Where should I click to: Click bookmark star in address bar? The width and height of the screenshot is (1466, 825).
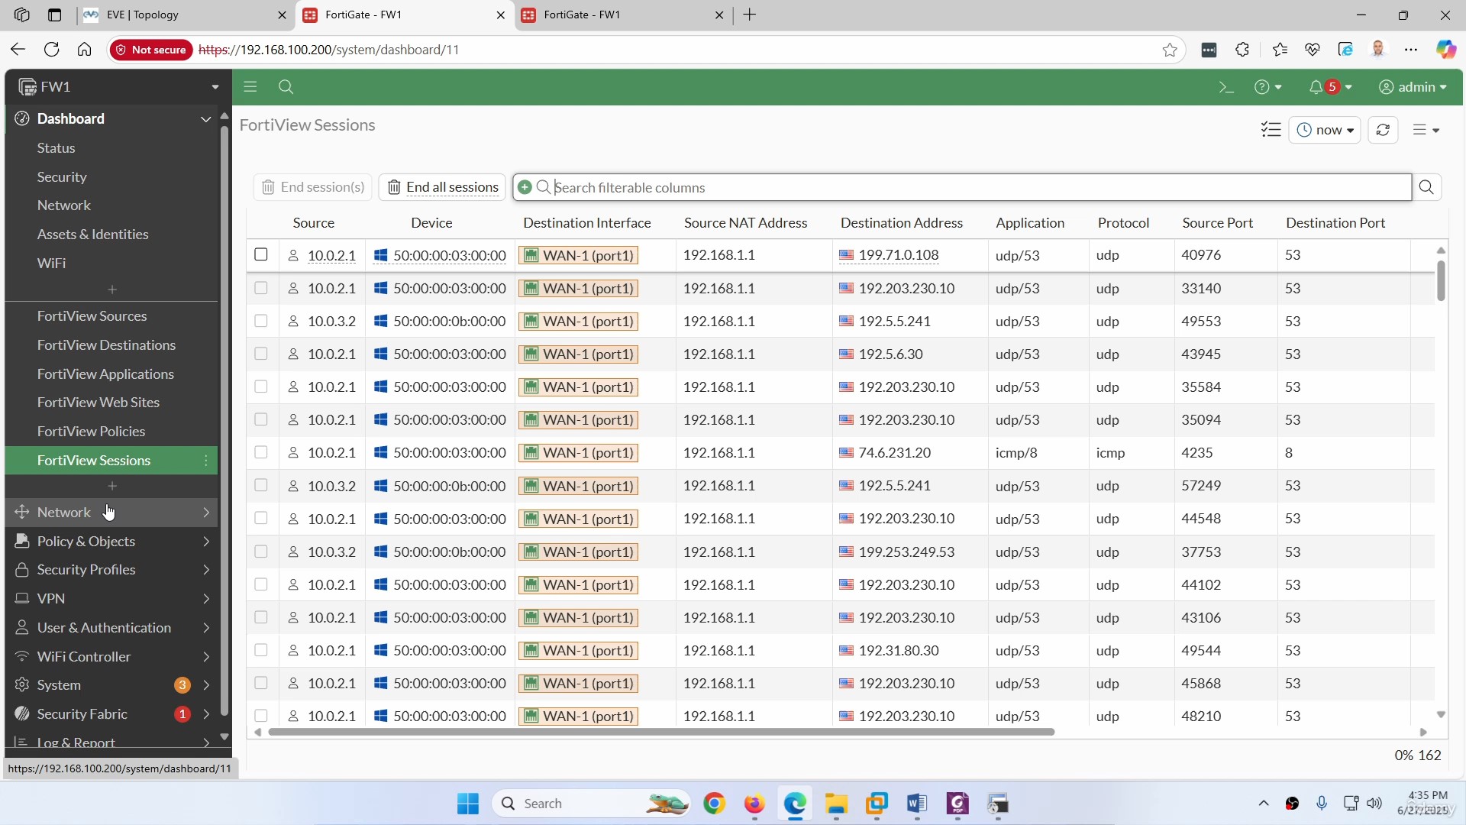pyautogui.click(x=1170, y=50)
